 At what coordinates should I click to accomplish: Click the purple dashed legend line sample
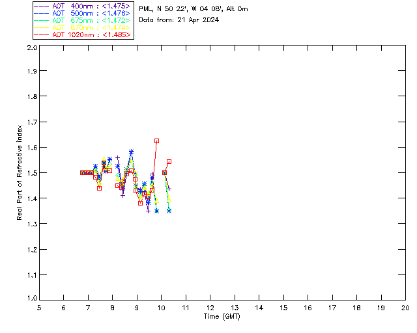click(x=42, y=6)
